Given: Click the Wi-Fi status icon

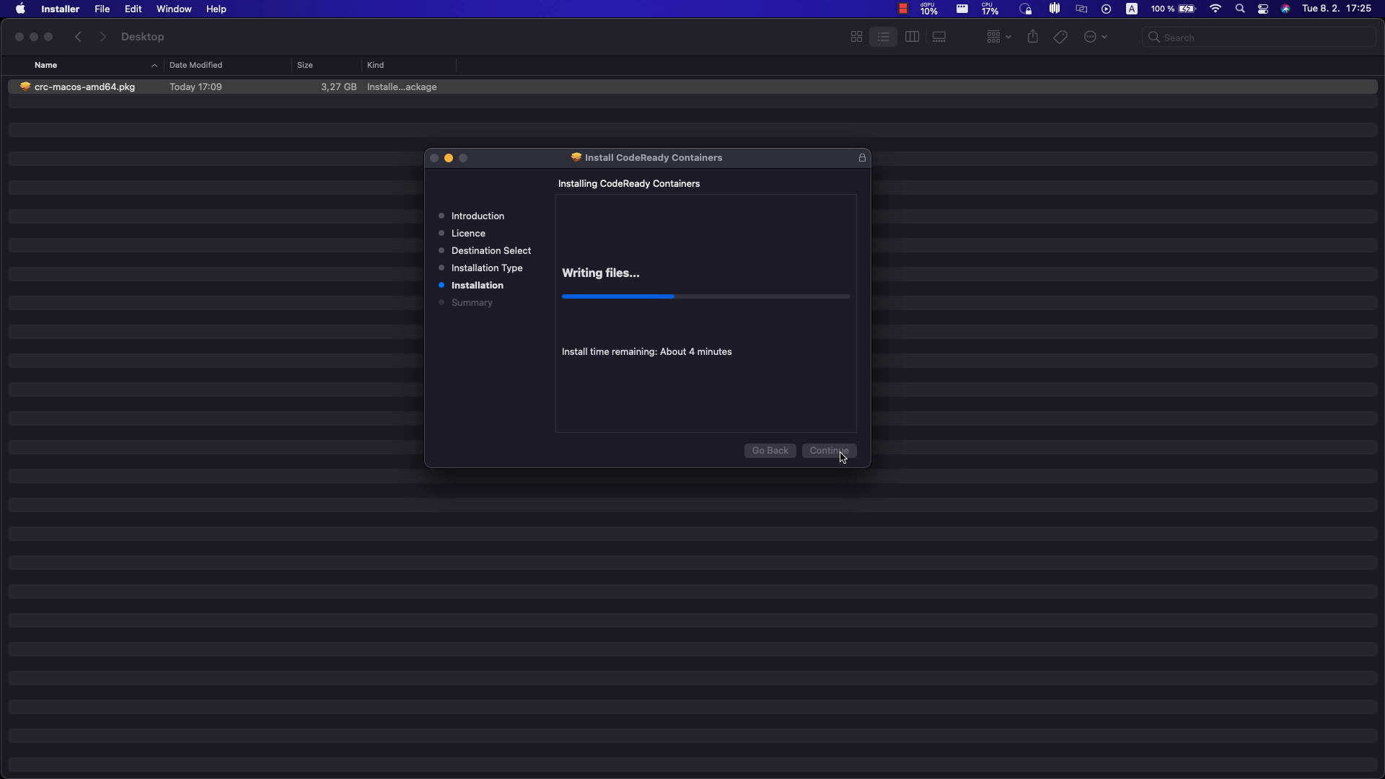Looking at the screenshot, I should pos(1215,9).
